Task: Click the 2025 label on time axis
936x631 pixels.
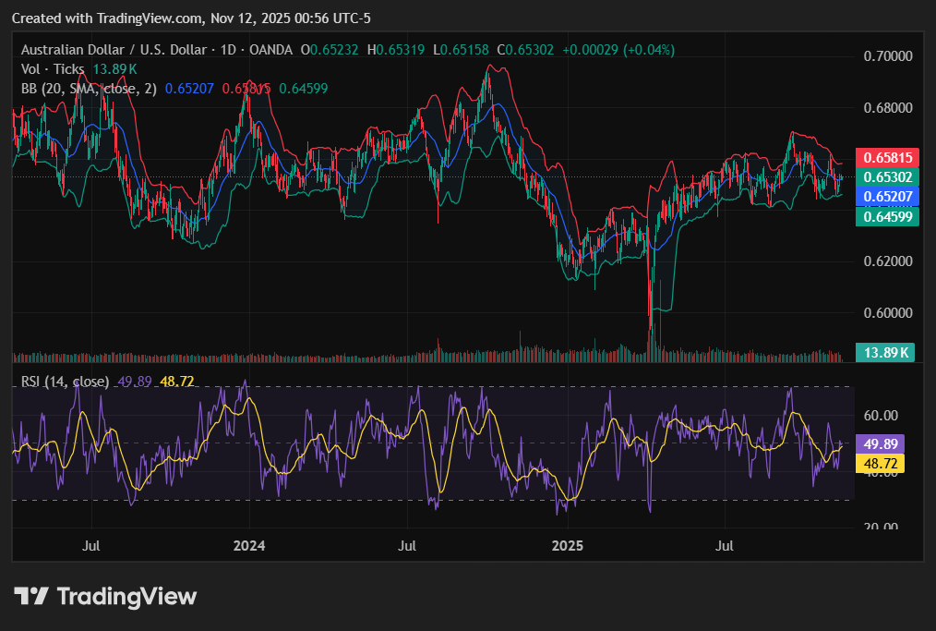Action: 567,546
